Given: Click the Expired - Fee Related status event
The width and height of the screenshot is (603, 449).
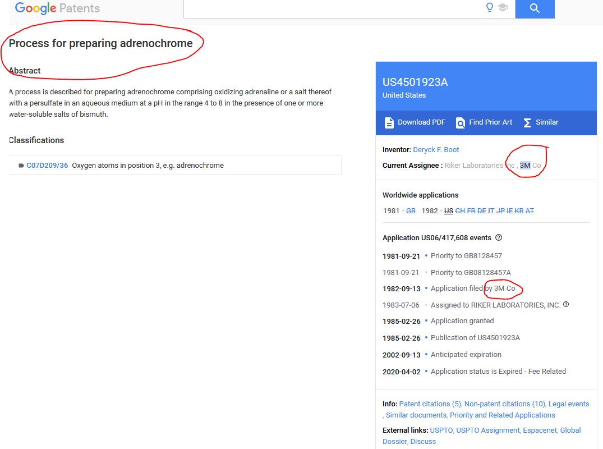Looking at the screenshot, I should click(x=498, y=372).
